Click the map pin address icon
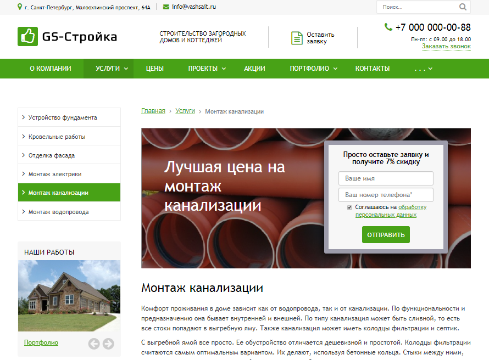The image size is (489, 360). point(20,7)
